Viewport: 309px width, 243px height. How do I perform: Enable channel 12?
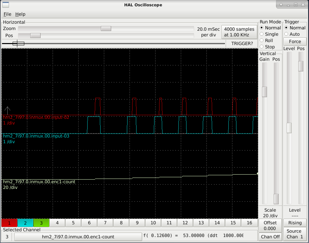click(x=185, y=223)
